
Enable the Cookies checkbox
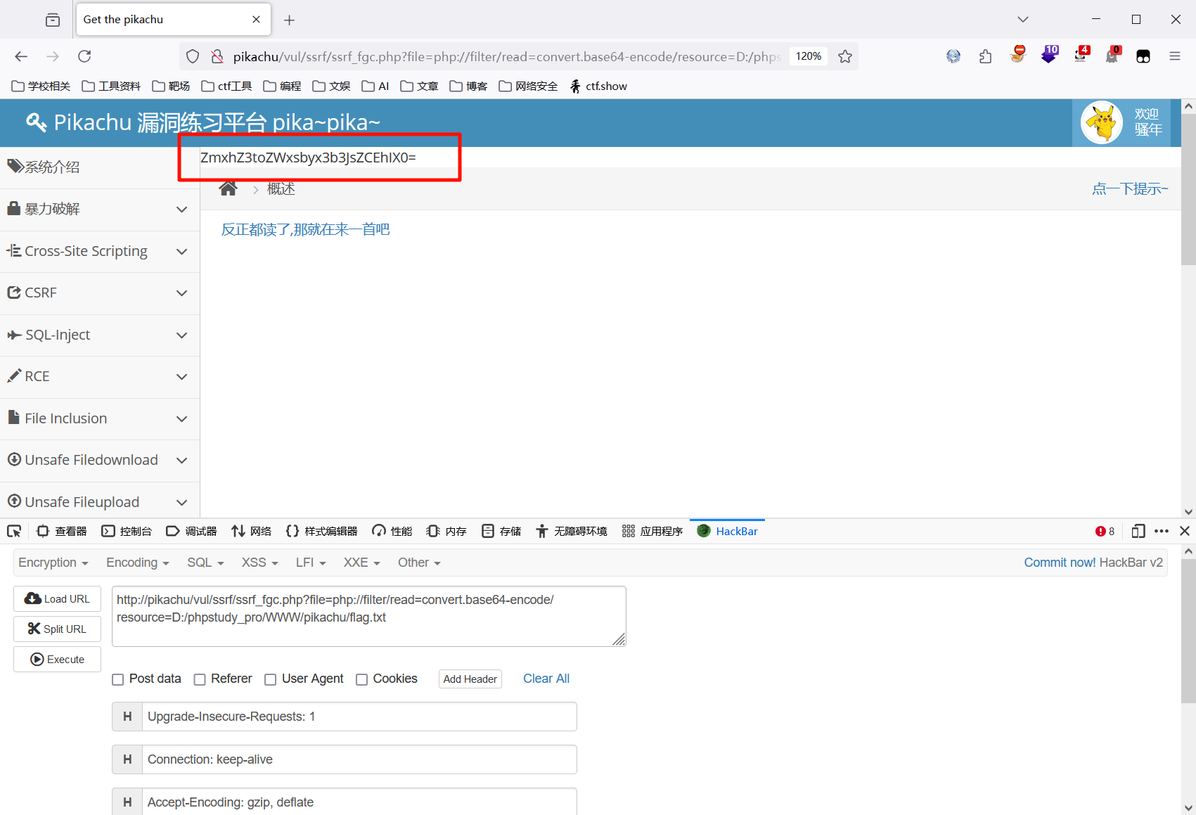(x=361, y=679)
